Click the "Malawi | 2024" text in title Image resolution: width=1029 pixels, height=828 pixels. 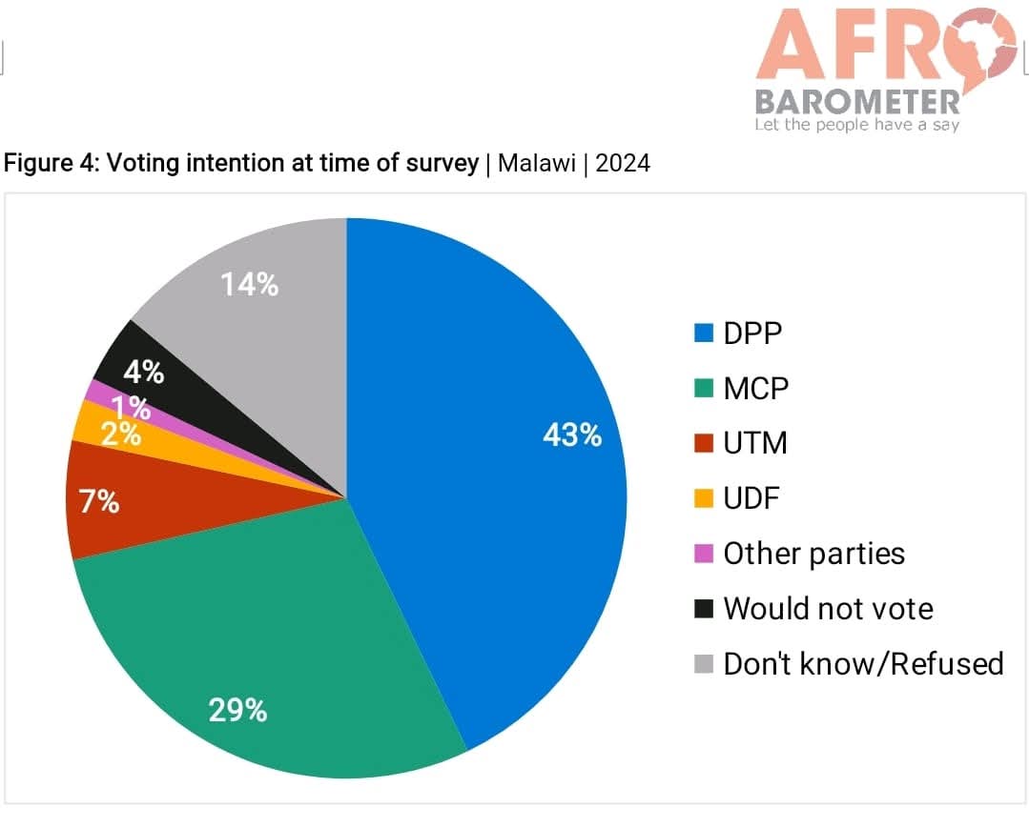pyautogui.click(x=574, y=163)
